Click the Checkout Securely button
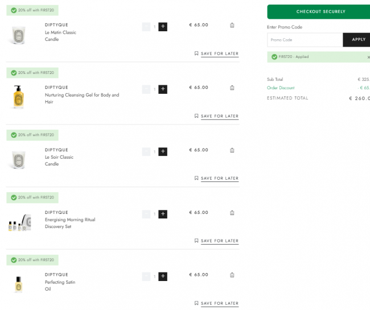The image size is (370, 310). (319, 11)
